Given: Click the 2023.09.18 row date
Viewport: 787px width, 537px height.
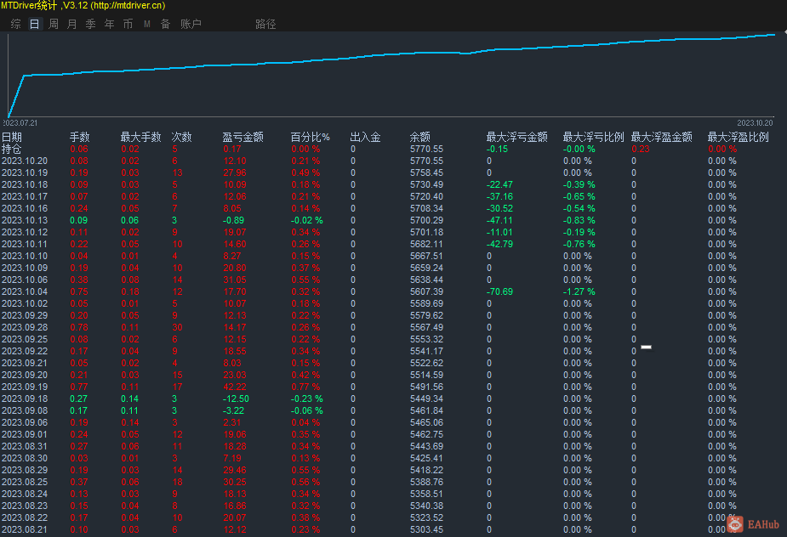Looking at the screenshot, I should 25,399.
